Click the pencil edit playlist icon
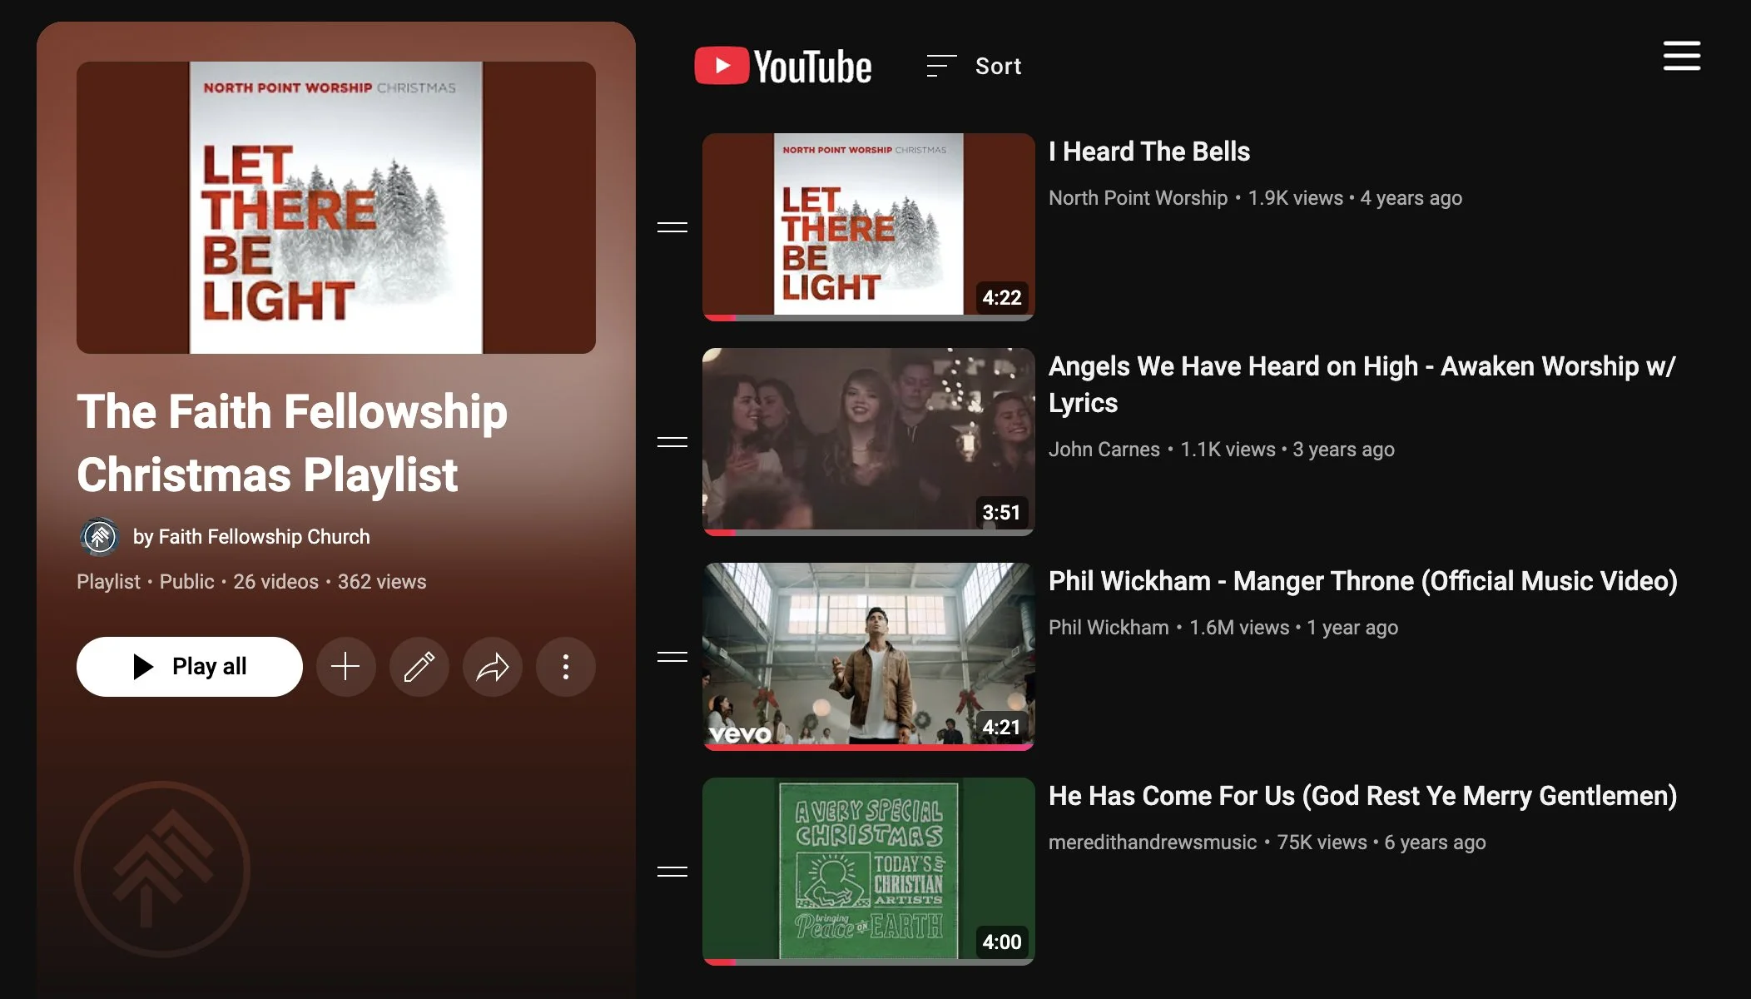Image resolution: width=1751 pixels, height=999 pixels. pos(419,666)
